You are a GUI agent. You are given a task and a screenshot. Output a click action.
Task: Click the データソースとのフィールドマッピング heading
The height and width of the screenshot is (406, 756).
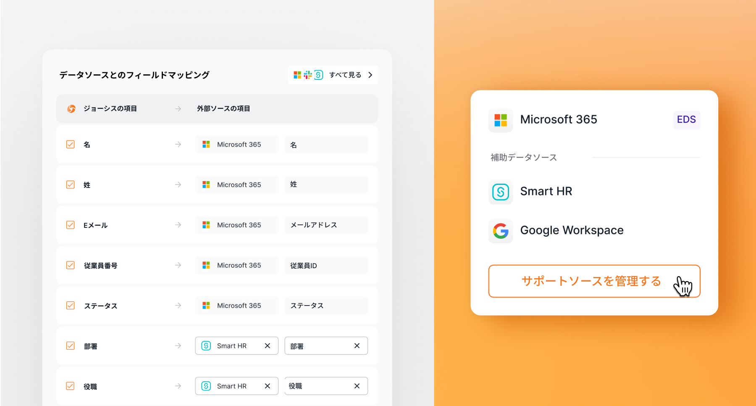click(x=134, y=75)
